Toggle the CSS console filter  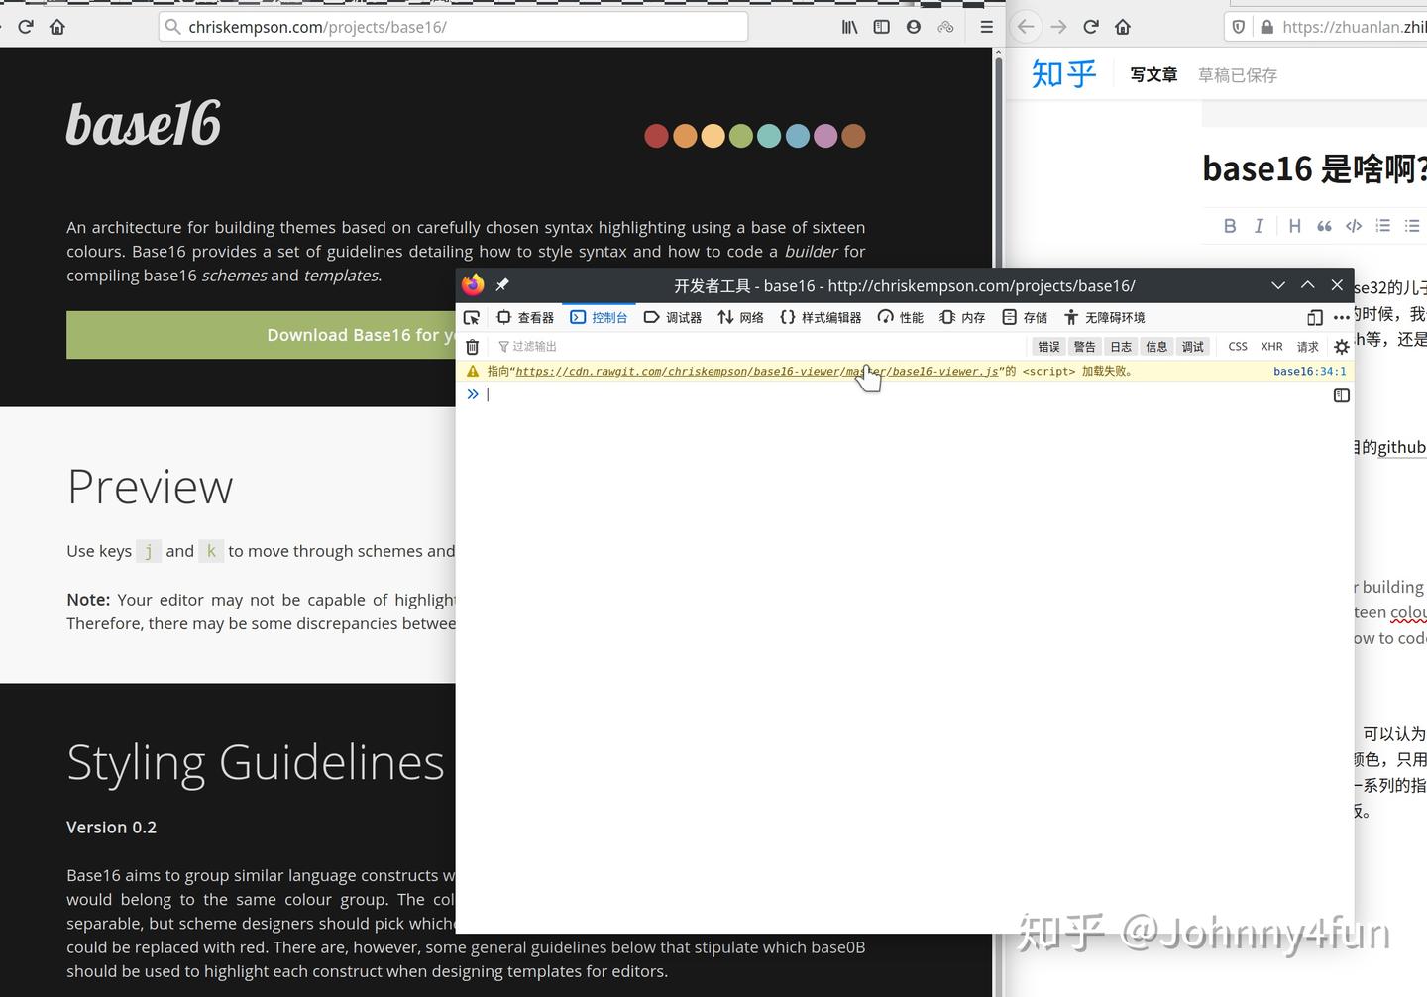(1238, 346)
